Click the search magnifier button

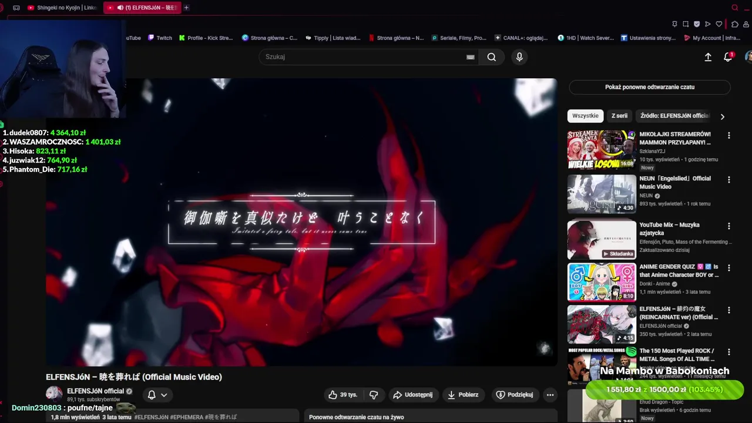[491, 57]
